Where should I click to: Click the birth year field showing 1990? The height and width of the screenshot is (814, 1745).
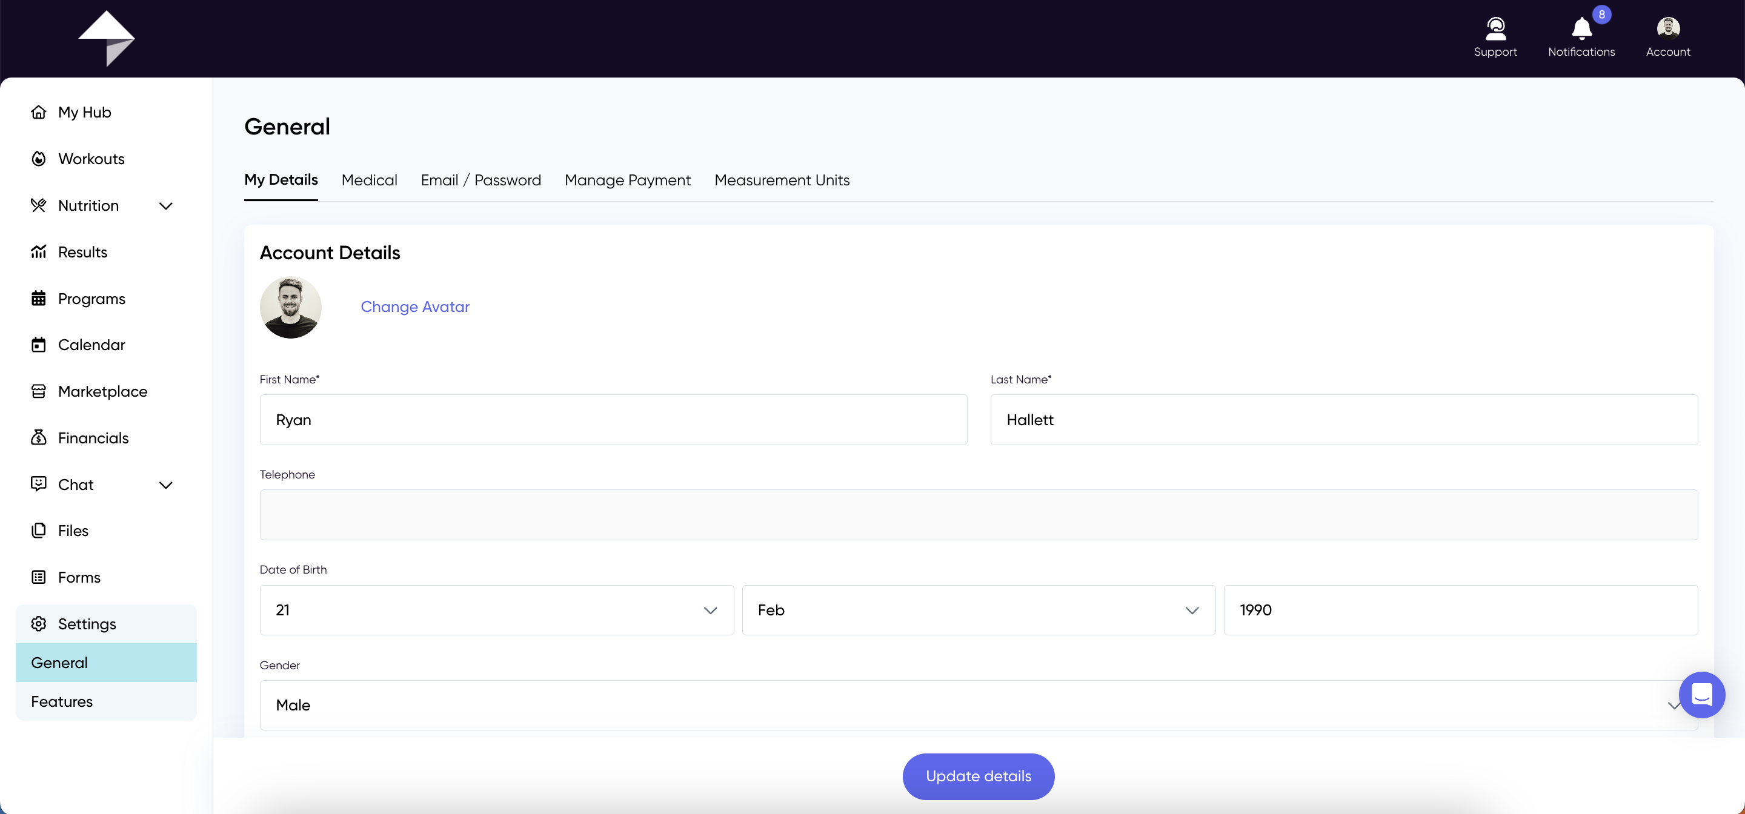coord(1460,610)
